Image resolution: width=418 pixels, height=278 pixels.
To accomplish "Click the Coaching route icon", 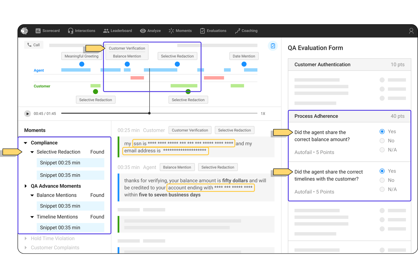I will click(x=238, y=31).
